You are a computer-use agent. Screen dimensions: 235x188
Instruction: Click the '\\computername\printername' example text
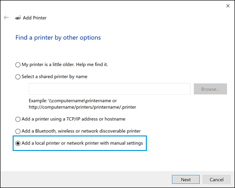point(80,101)
